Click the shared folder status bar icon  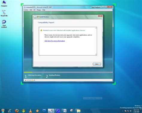pos(32,80)
